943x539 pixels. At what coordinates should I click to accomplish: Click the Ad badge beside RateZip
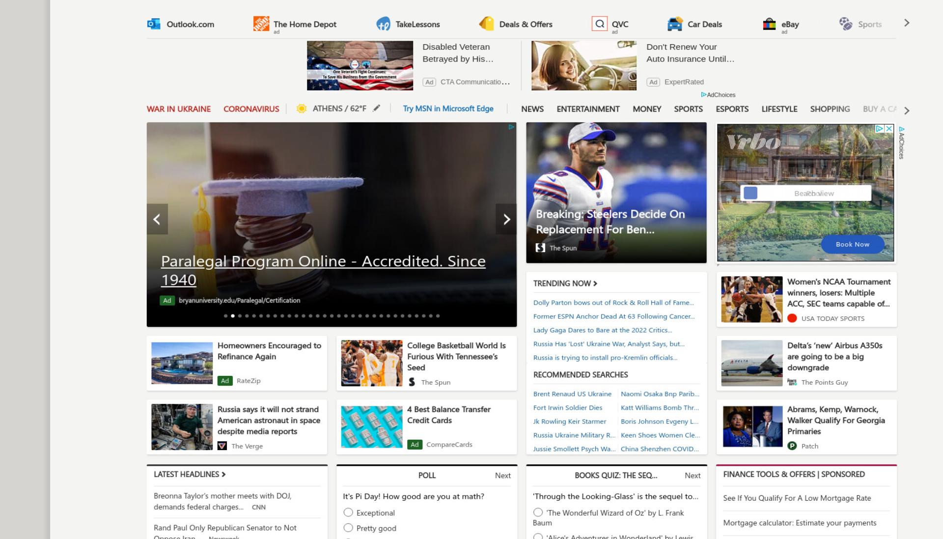(224, 381)
